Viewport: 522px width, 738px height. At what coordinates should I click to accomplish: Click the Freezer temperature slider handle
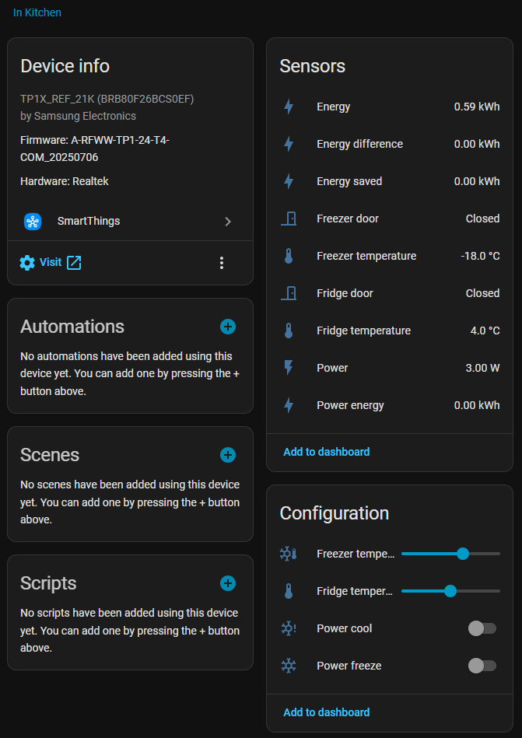463,554
